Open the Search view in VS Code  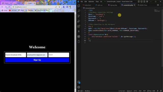[79, 11]
